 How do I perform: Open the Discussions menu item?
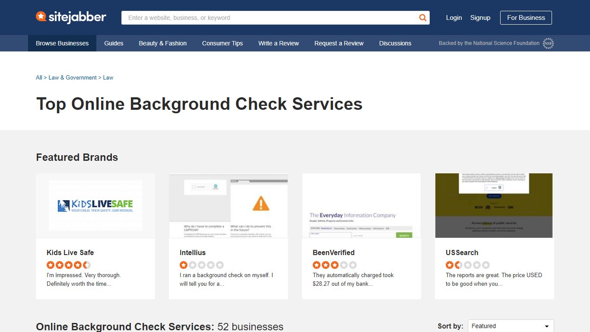click(395, 43)
